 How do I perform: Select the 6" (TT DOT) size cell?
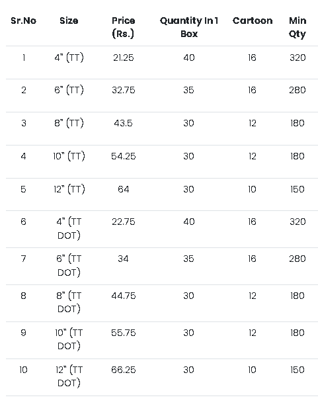[x=69, y=265]
